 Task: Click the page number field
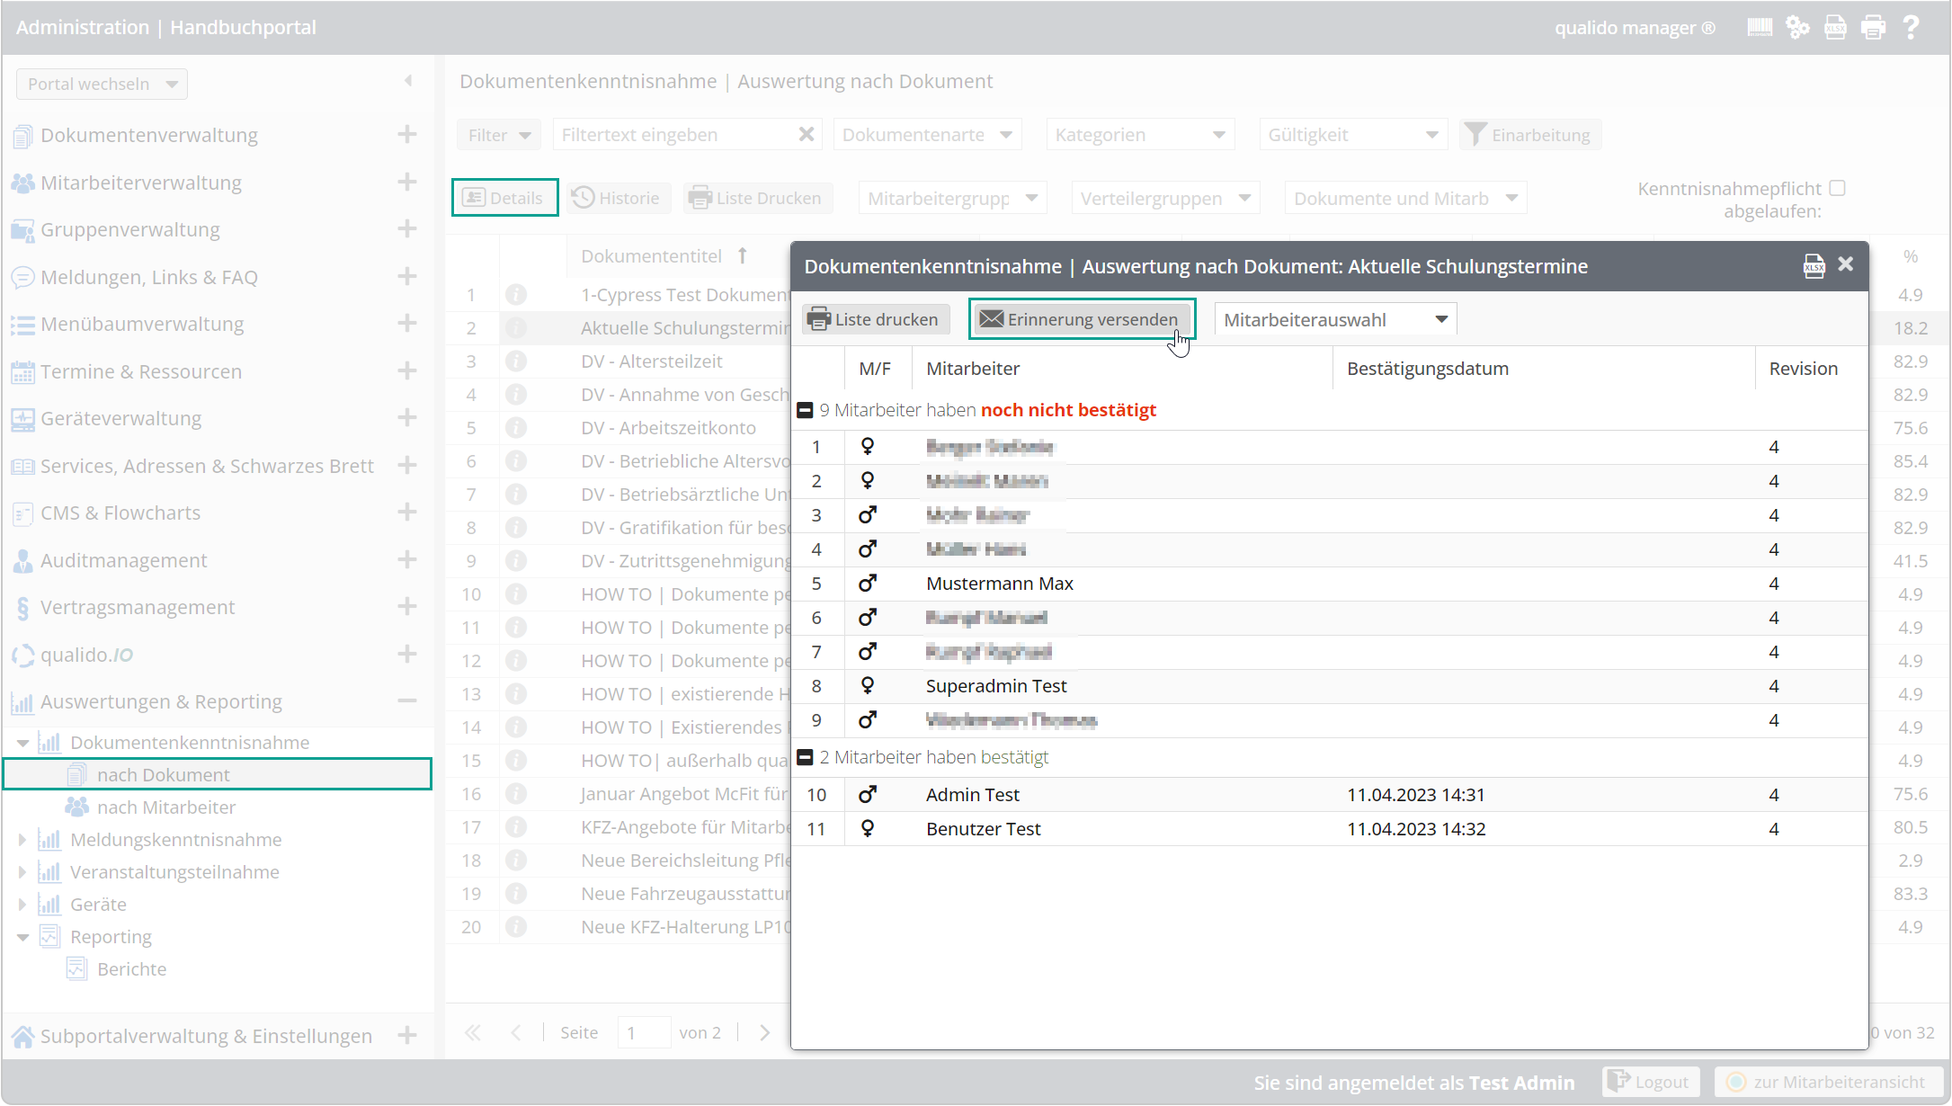(x=644, y=1032)
